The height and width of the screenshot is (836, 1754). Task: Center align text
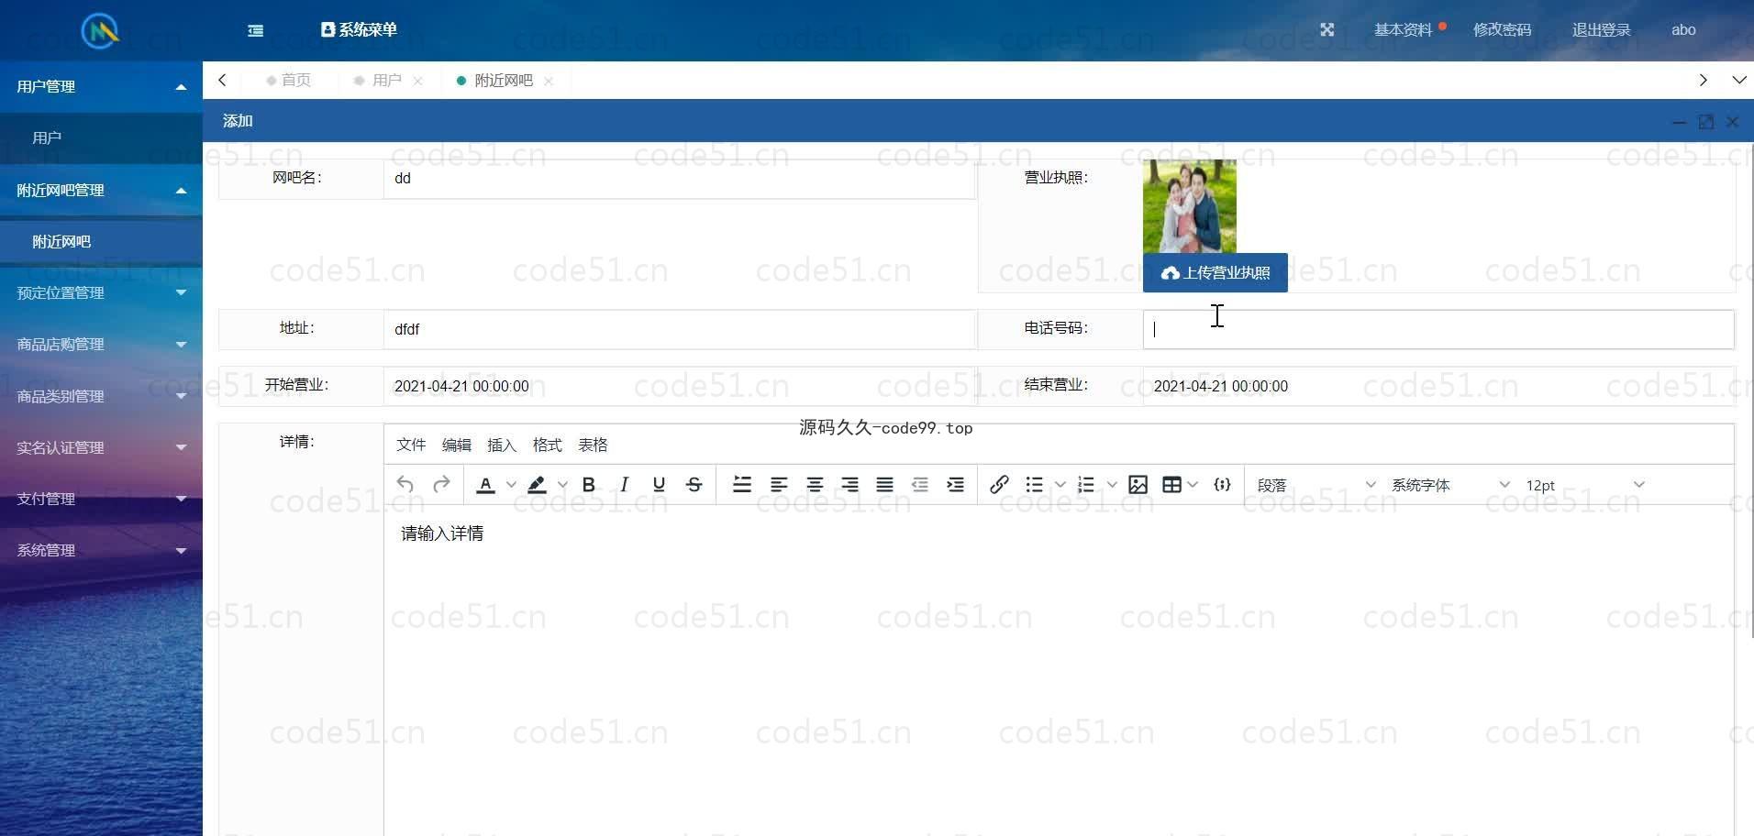point(815,485)
